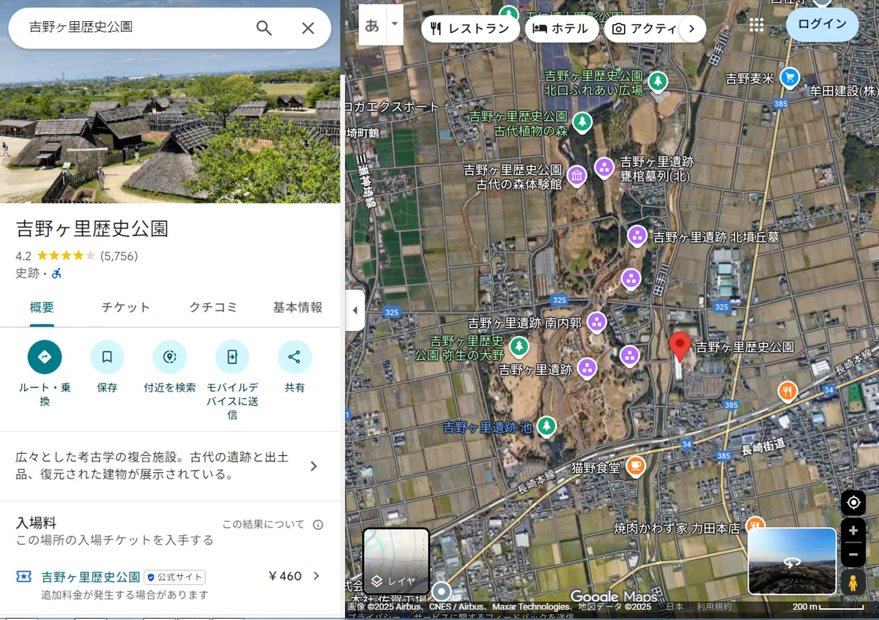Click the 南内郭 purple marker

point(597,322)
